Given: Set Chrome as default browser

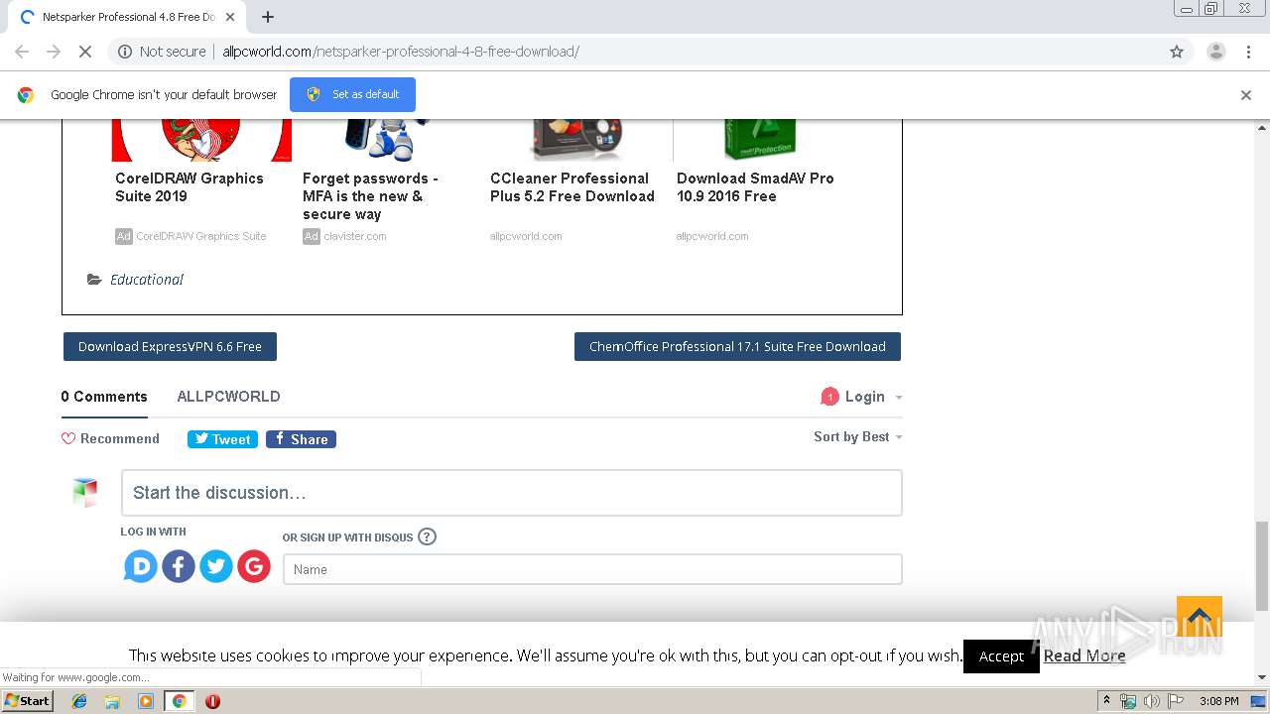Looking at the screenshot, I should (x=352, y=94).
